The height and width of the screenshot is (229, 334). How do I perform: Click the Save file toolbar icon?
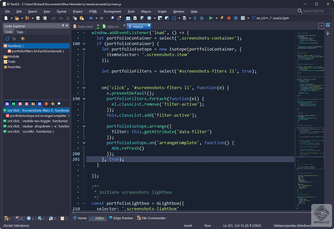(x=38, y=18)
